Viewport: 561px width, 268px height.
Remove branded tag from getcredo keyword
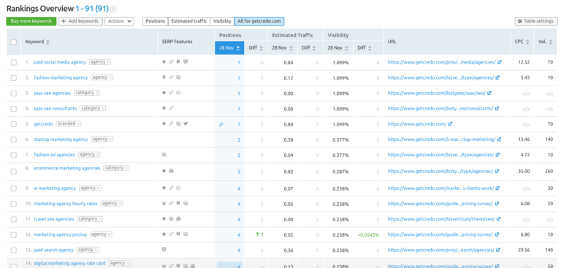(x=78, y=123)
